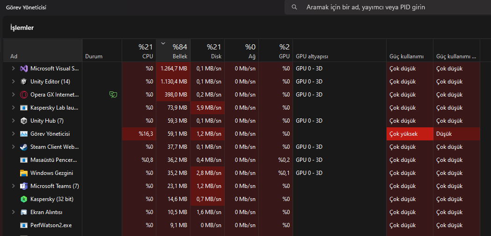Click the %0,1 GPU usage cell
Screen dimensions: 491x236
click(276, 173)
